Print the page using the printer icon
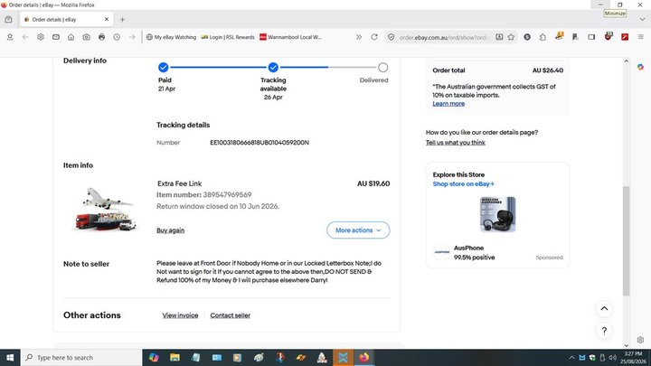The width and height of the screenshot is (651, 366). (x=101, y=37)
